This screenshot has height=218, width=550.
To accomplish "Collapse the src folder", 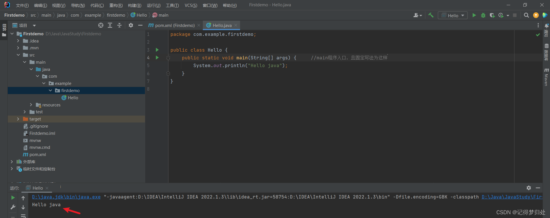I will click(18, 55).
